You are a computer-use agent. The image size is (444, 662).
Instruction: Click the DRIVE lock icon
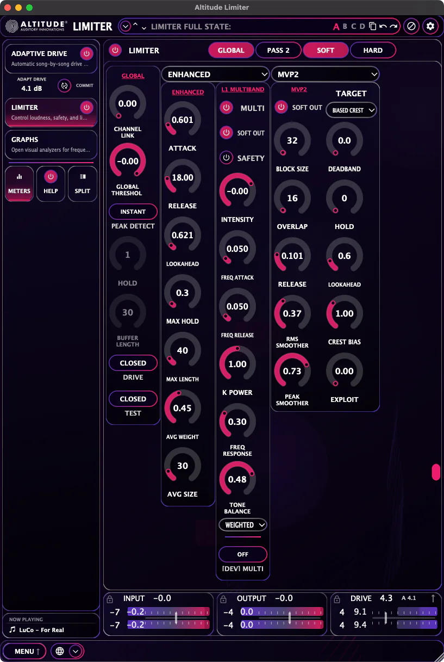pos(337,599)
